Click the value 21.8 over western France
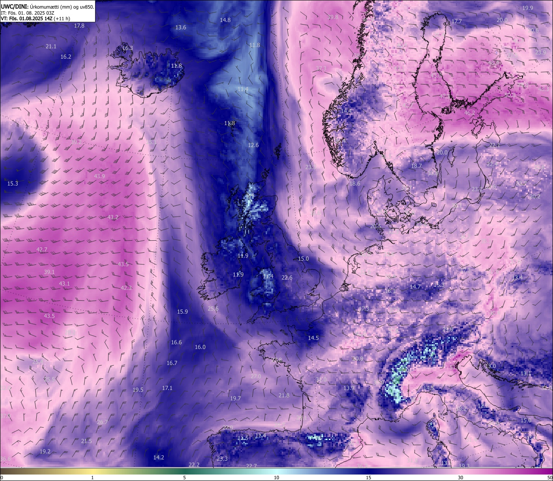This screenshot has height=481, width=553. point(284,396)
